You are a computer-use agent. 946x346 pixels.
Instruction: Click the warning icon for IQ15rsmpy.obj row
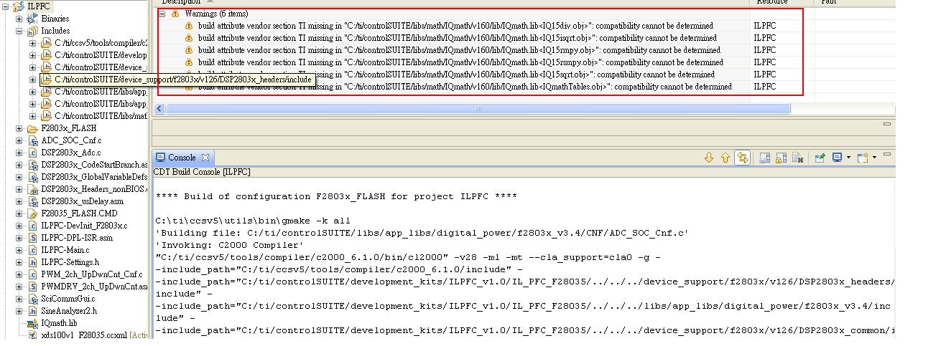click(x=189, y=62)
